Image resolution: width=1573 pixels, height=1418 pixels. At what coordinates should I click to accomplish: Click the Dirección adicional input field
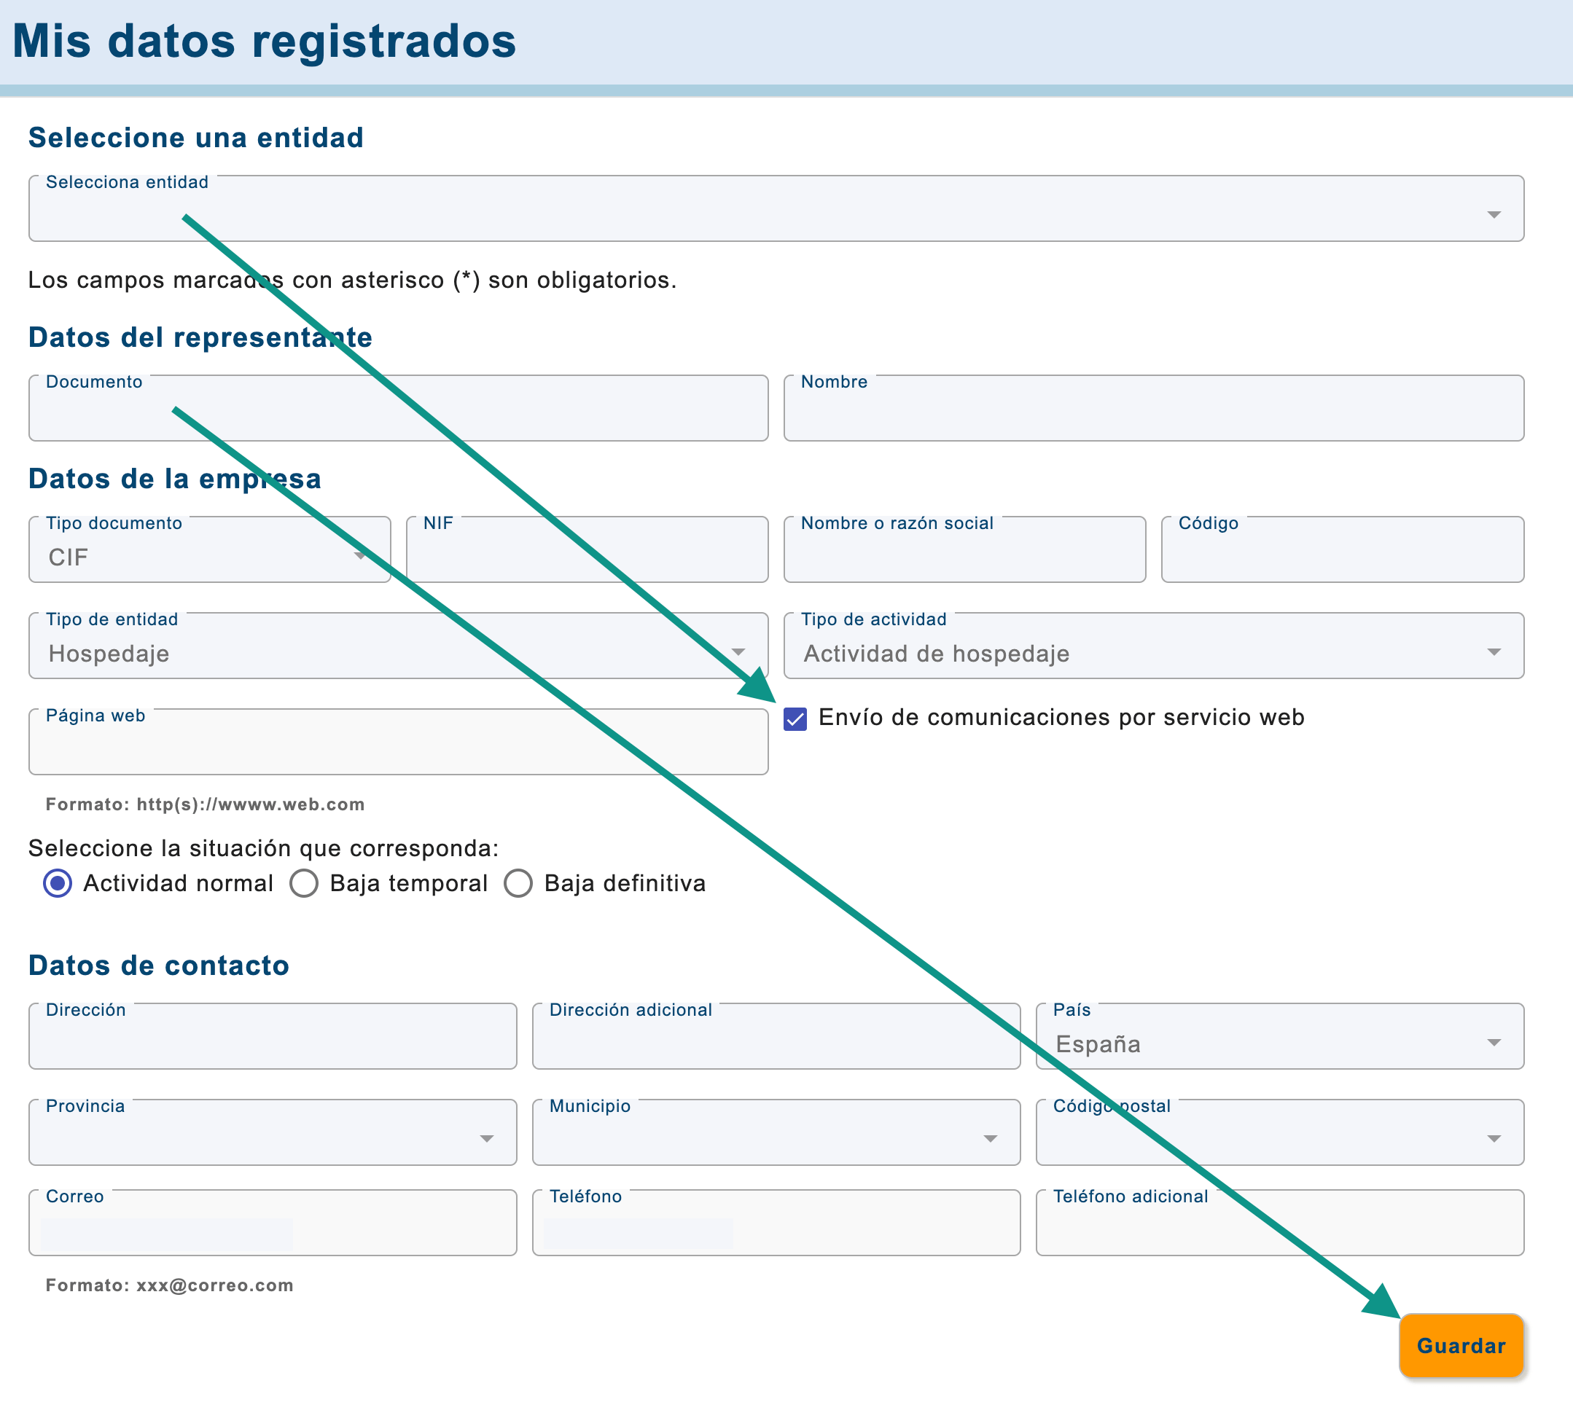coord(776,1036)
